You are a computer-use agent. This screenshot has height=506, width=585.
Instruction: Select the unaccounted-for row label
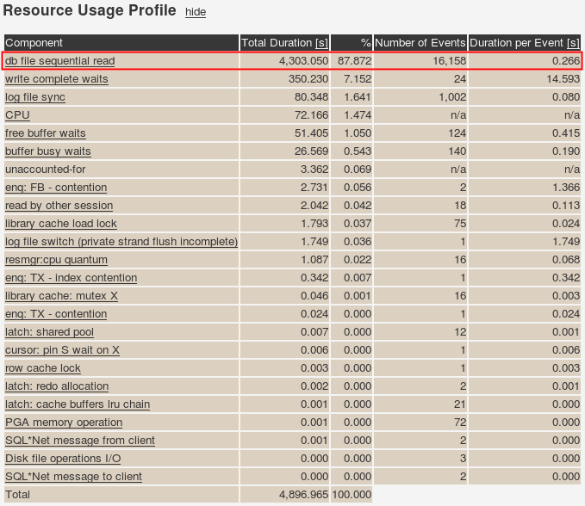tap(46, 170)
